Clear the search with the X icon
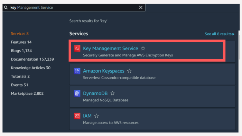Image resolution: width=242 pixels, height=136 pixels. [x=141, y=7]
